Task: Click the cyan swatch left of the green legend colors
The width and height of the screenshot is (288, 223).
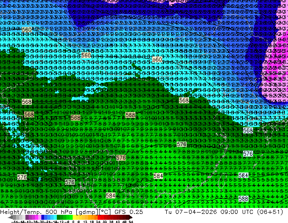Action: coord(55,217)
